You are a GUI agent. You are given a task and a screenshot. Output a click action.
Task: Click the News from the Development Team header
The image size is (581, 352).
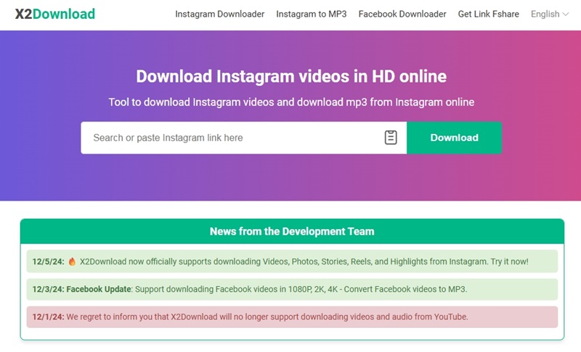point(292,231)
